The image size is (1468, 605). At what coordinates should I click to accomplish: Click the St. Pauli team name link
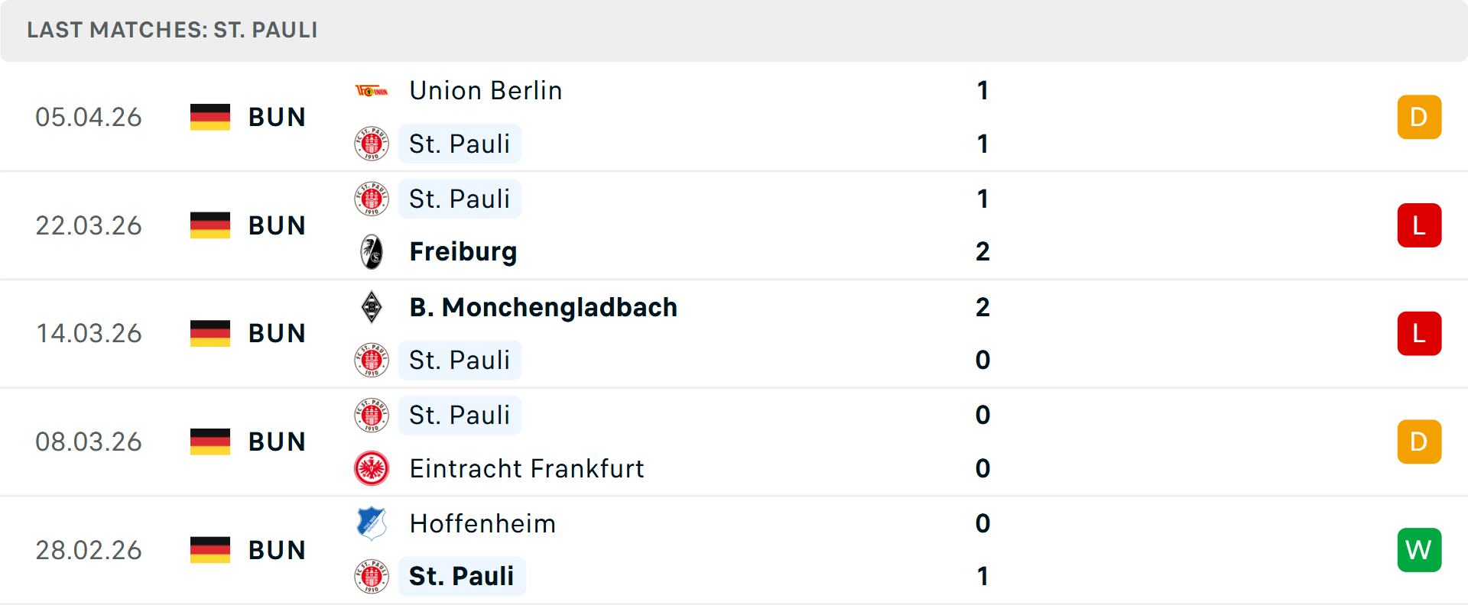(x=460, y=144)
